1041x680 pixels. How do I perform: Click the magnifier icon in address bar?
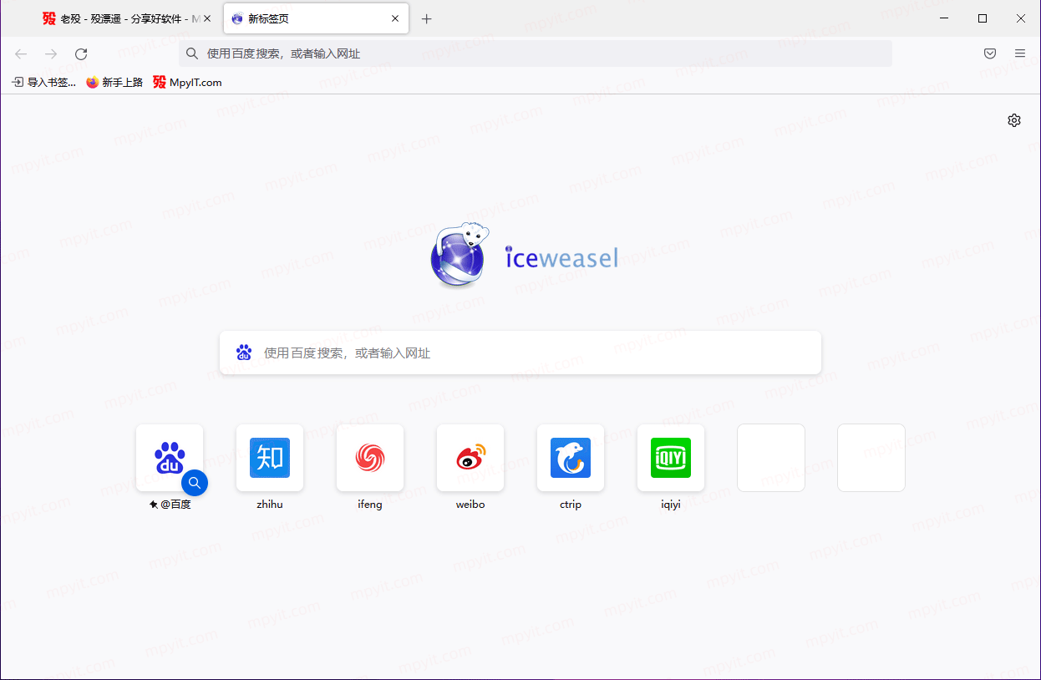pyautogui.click(x=192, y=53)
